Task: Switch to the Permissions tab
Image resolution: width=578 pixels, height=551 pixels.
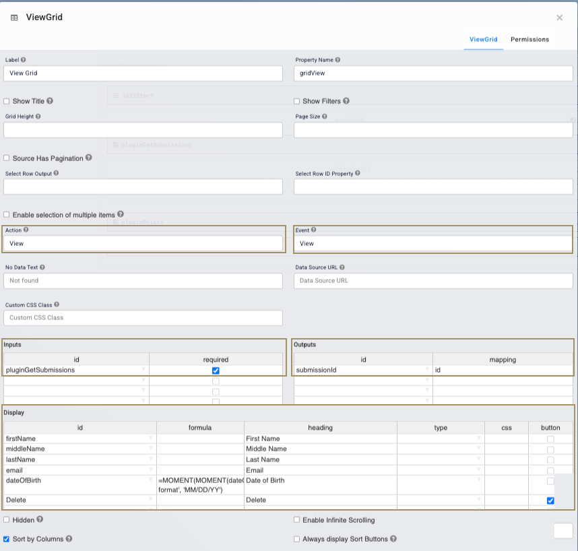Action: (529, 40)
